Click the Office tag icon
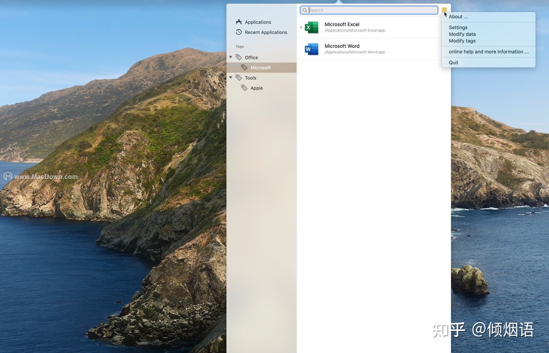The height and width of the screenshot is (353, 549). [239, 57]
